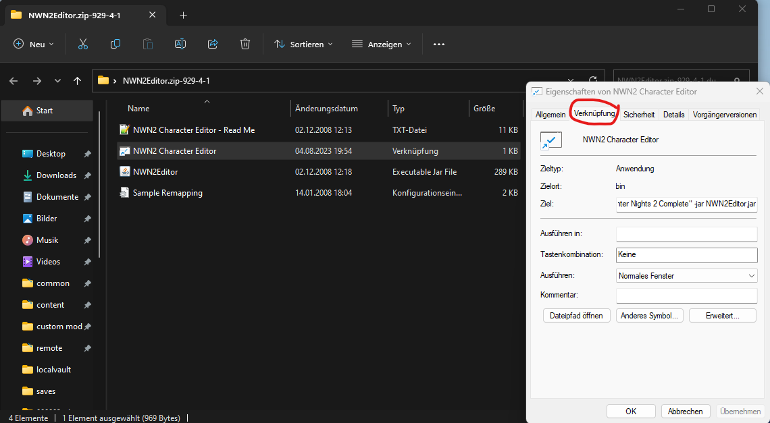The width and height of the screenshot is (770, 423).
Task: Click the Kommentar input field
Action: [x=686, y=295]
